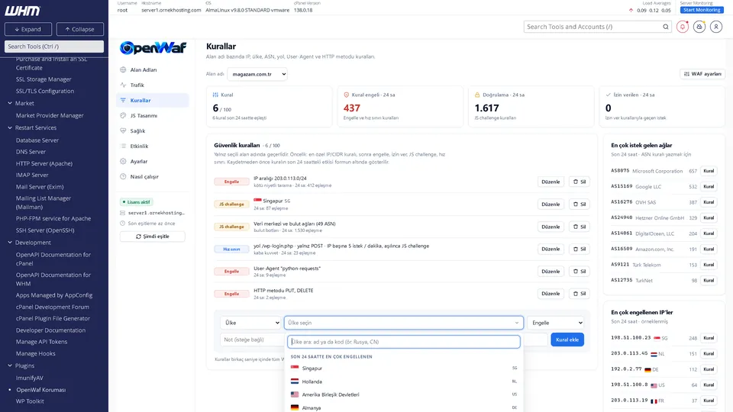Click the Etkinlik list icon
Image resolution: width=733 pixels, height=412 pixels.
tap(123, 146)
